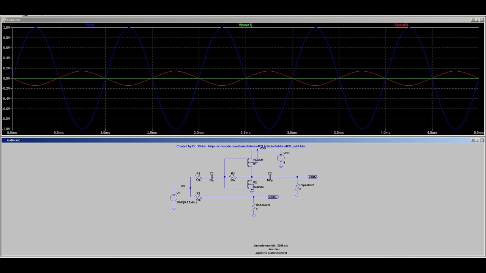
Task: Click the M1 PMOS transistor symbol
Action: pyautogui.click(x=250, y=163)
